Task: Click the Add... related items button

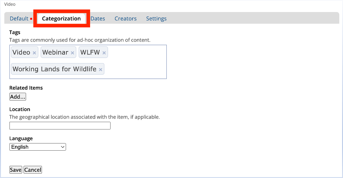Action: [18, 97]
